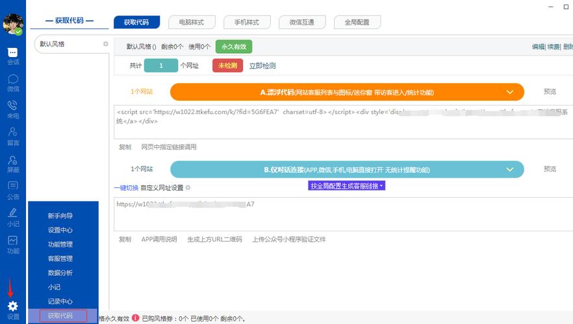The image size is (573, 324).
Task: Click 复制 under the URL box
Action: [x=125, y=239]
